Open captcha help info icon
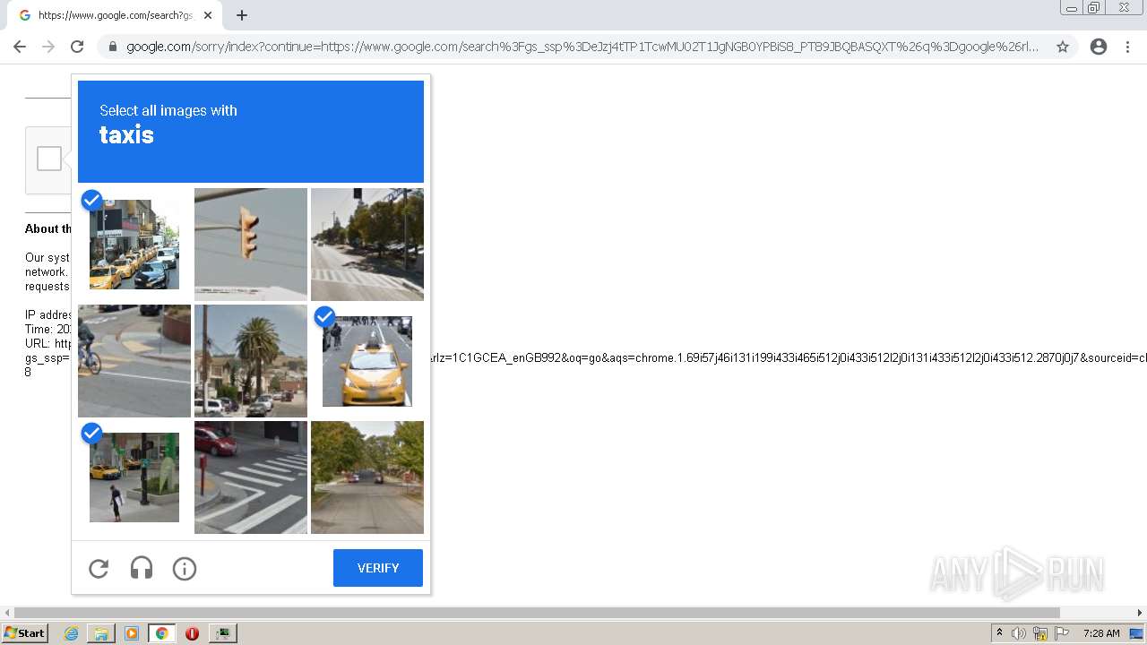 tap(185, 568)
